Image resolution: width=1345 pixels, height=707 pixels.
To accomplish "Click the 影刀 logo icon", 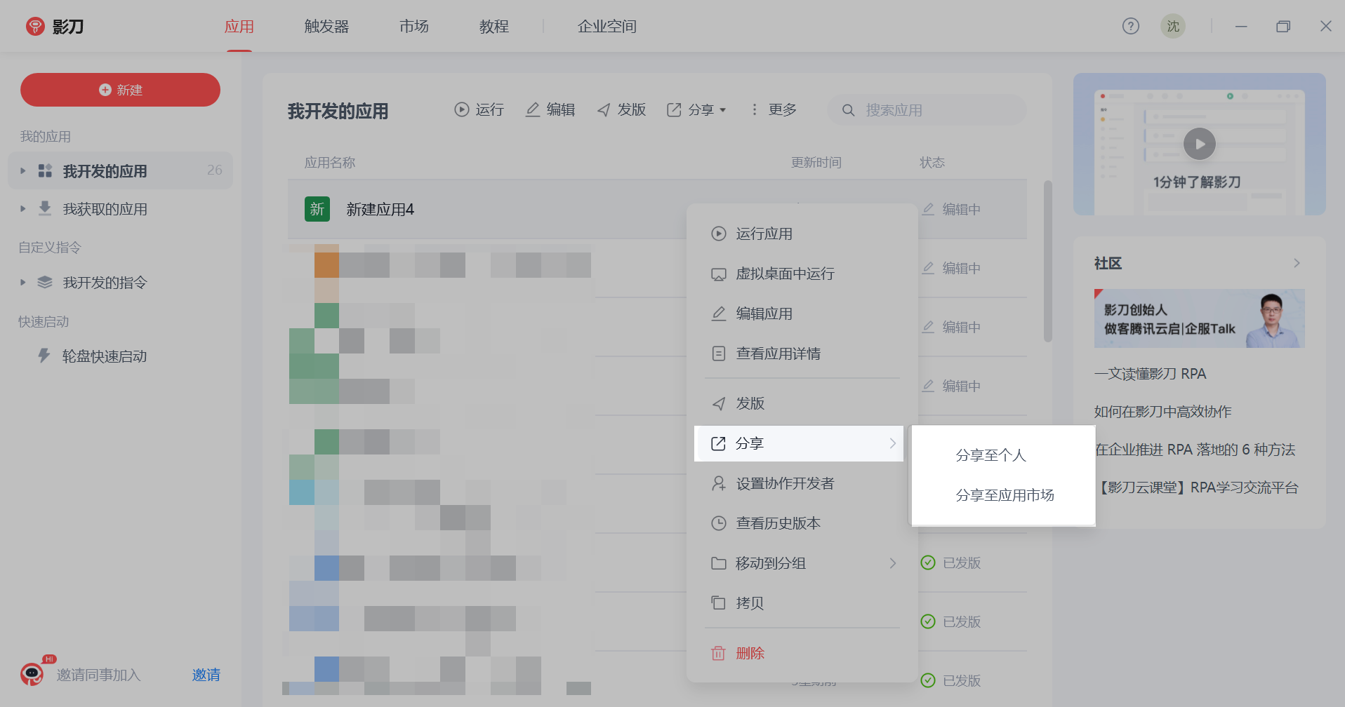I will 35,27.
